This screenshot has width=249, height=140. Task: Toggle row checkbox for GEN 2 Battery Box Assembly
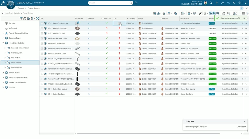pos(42,23)
